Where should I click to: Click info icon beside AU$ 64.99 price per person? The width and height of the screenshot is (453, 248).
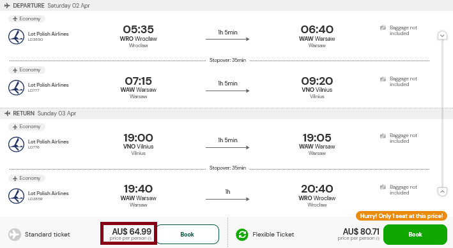(x=150, y=238)
